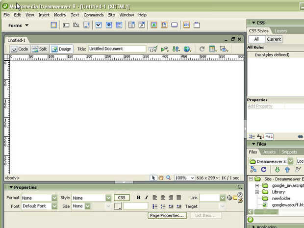This screenshot has width=304, height=228.
Task: Collapse the Properties panel triangle
Action: [11, 187]
